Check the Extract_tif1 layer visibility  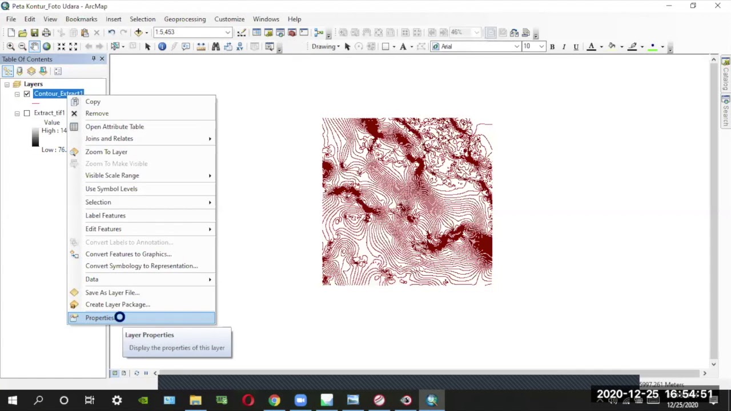(27, 113)
